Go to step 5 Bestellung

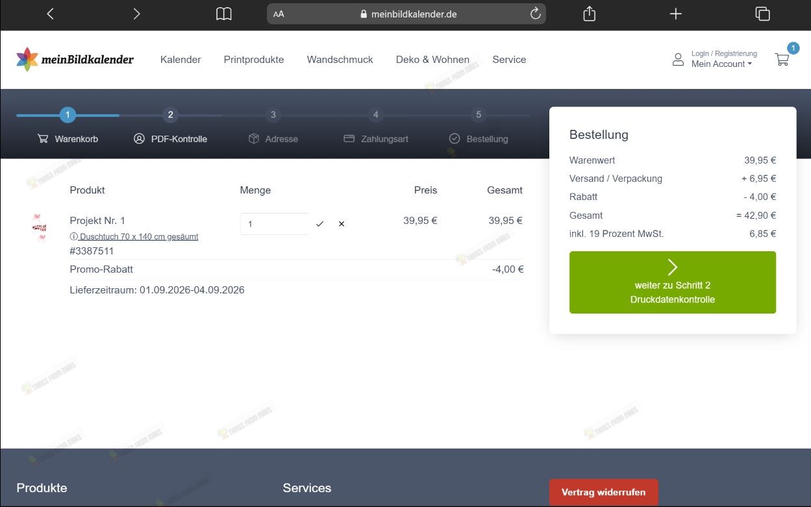pyautogui.click(x=479, y=127)
